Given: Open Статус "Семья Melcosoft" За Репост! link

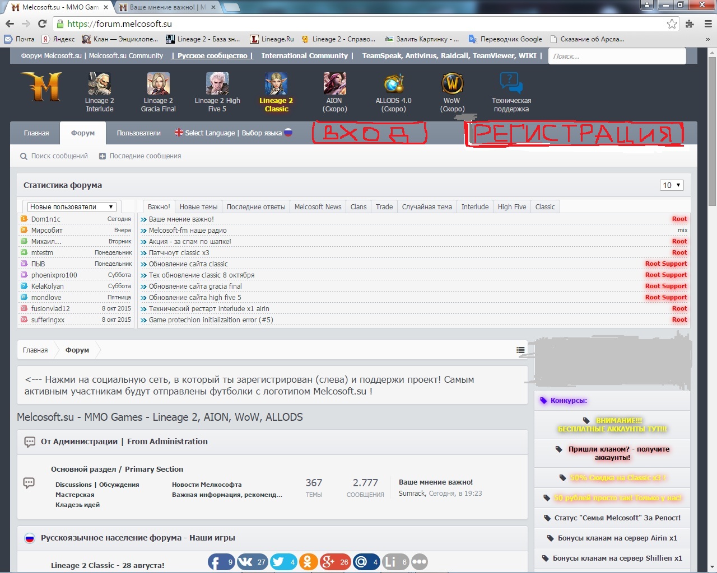Looking at the screenshot, I should coord(612,518).
